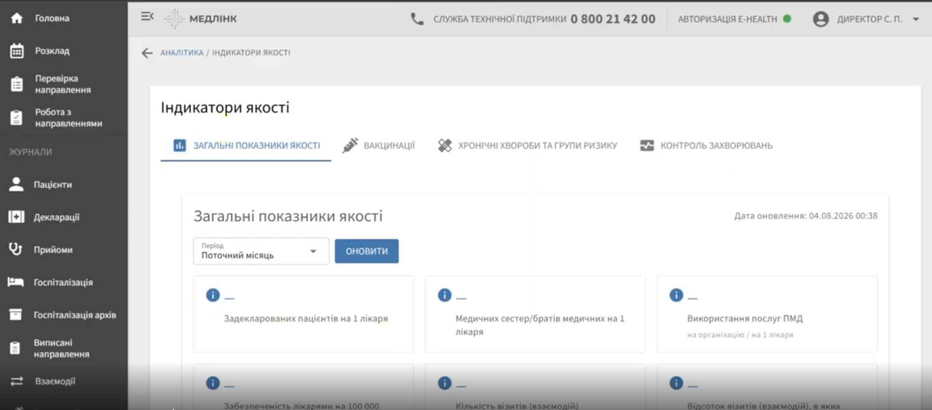
Task: Click the Авторизація E-Health label
Action: 727,19
